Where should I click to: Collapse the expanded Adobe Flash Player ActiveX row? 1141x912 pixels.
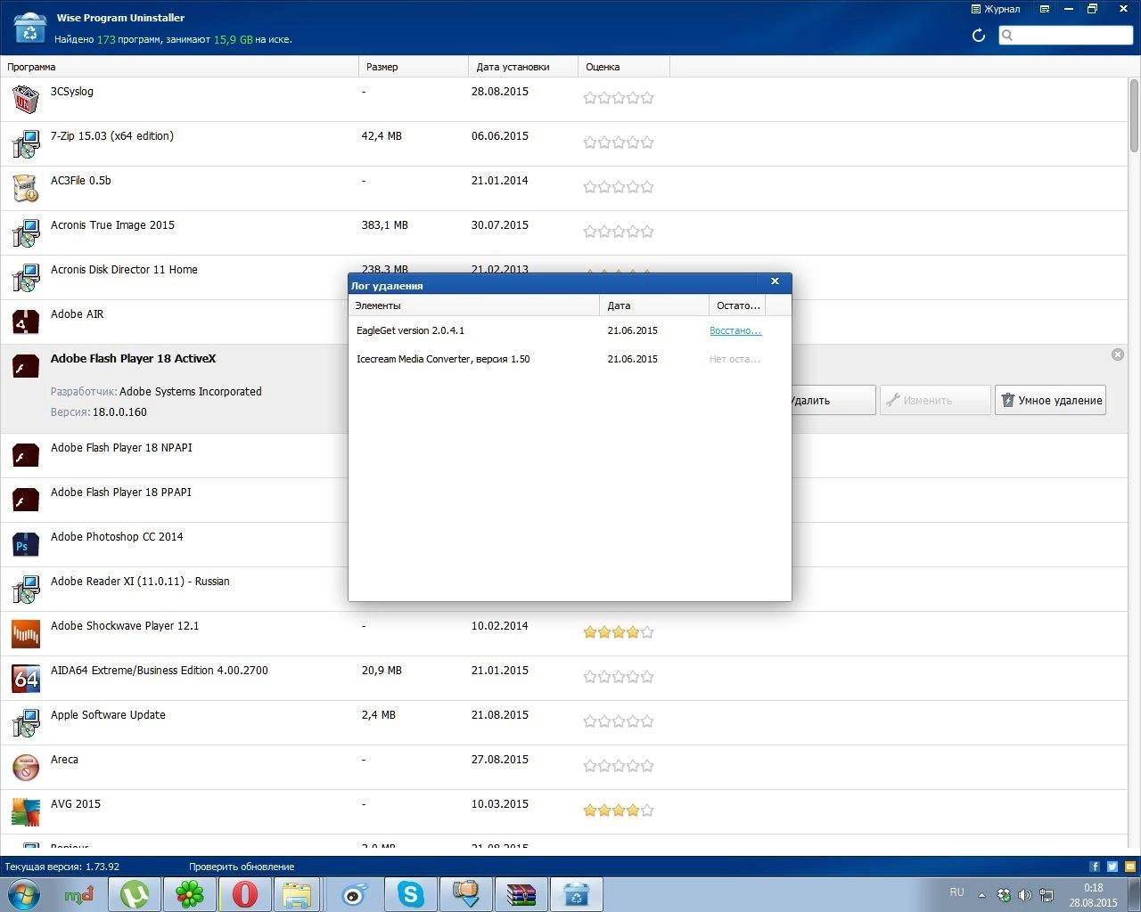pos(1118,354)
